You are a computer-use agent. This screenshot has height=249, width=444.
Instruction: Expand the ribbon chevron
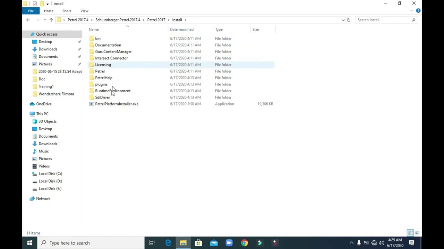point(412,11)
